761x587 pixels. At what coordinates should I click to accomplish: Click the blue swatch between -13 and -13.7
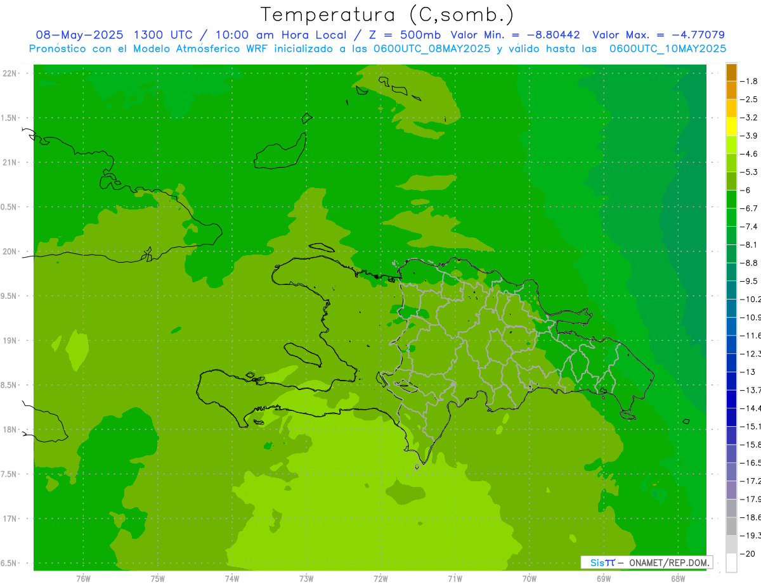coord(731,381)
